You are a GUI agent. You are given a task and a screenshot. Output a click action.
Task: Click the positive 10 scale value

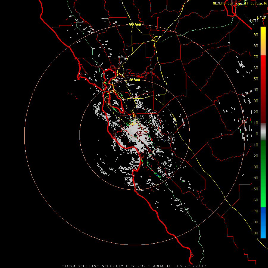coord(256,123)
